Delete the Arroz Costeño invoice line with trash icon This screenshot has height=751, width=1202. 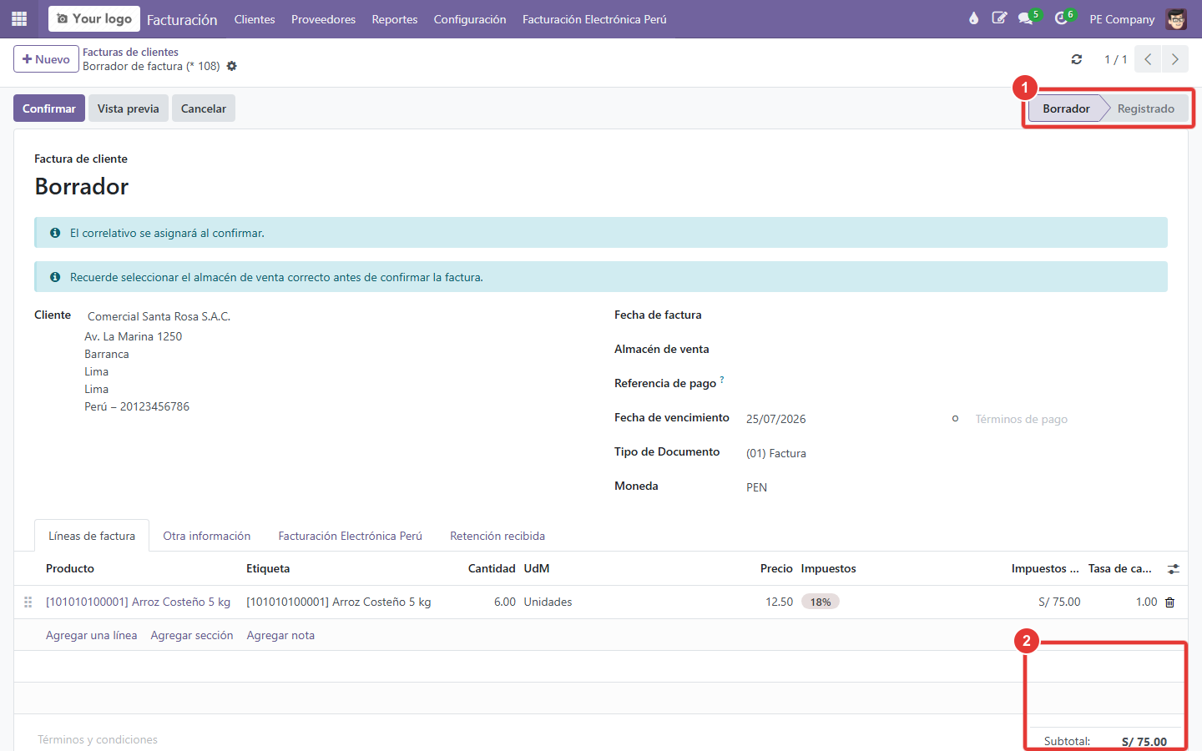[x=1169, y=602]
